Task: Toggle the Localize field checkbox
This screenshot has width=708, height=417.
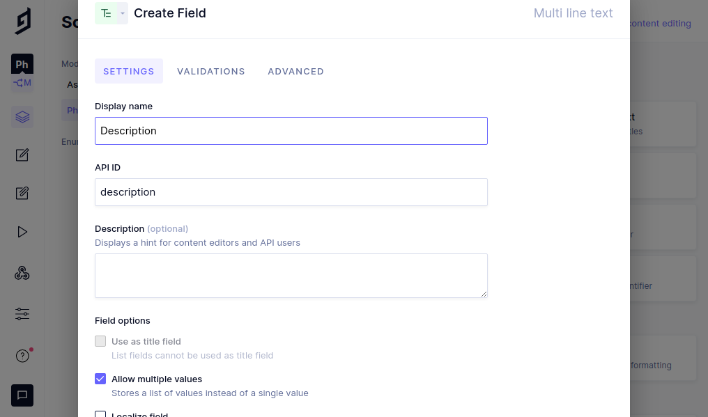Action: tap(100, 414)
